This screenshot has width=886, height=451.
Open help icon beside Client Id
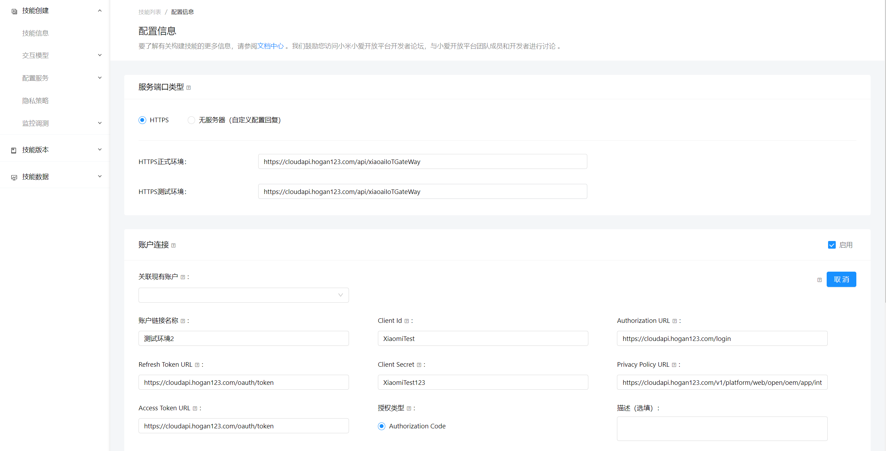407,321
